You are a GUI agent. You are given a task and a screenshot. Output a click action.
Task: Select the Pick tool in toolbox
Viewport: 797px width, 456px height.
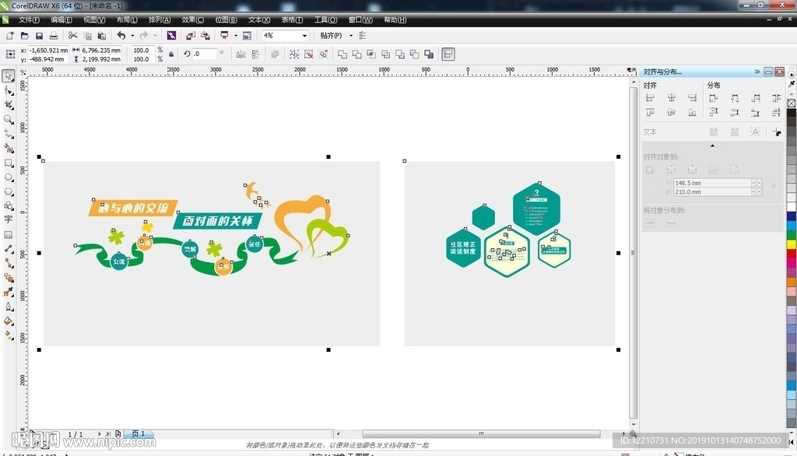click(x=9, y=75)
